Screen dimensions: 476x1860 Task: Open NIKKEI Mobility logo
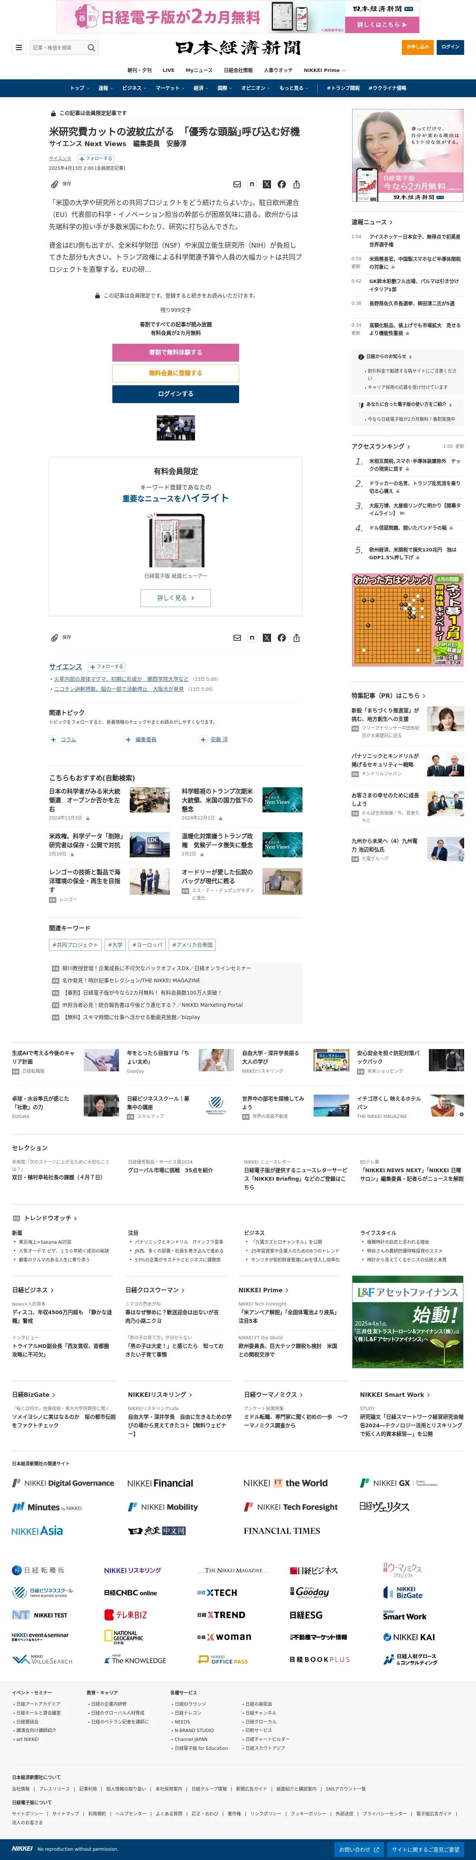point(162,1506)
